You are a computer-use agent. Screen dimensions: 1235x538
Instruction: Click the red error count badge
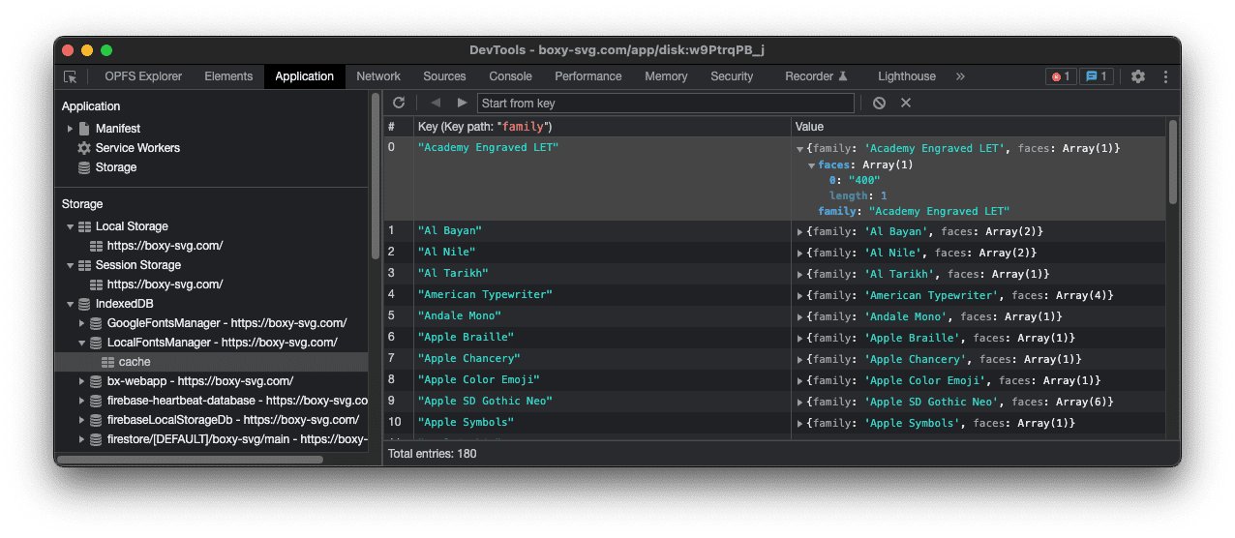tap(1061, 76)
